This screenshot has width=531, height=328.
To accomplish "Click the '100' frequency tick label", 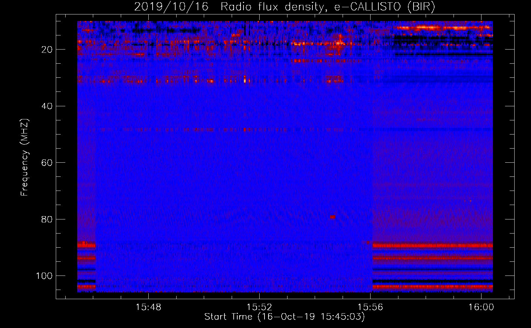I will click(44, 276).
